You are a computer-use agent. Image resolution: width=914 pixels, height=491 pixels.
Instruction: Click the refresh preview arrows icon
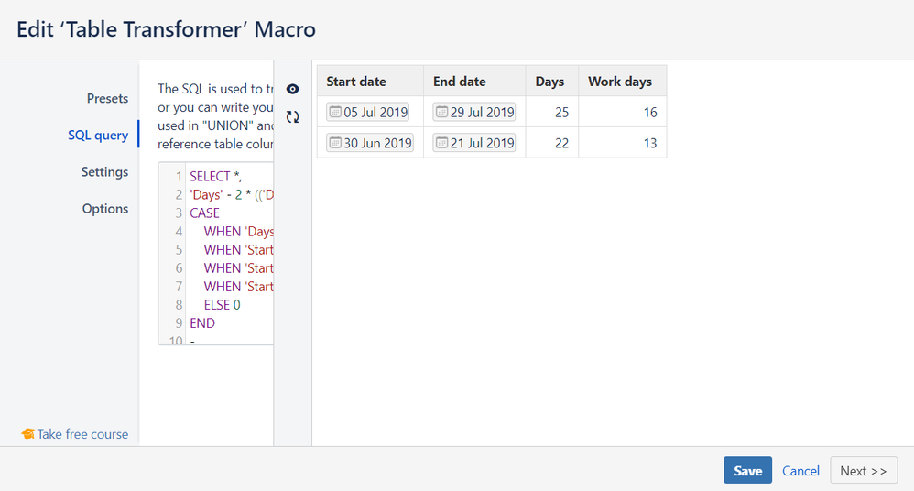coord(293,116)
